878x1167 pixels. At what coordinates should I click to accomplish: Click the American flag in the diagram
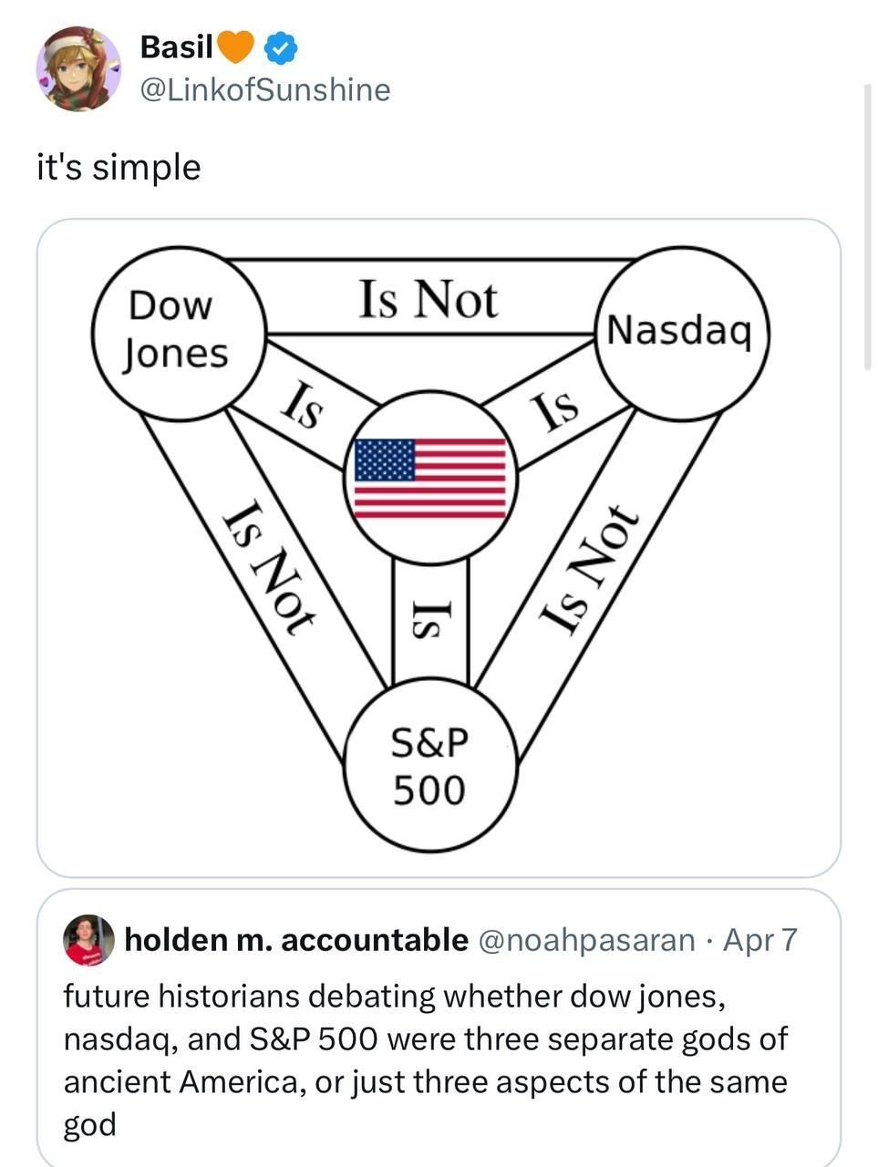point(430,478)
